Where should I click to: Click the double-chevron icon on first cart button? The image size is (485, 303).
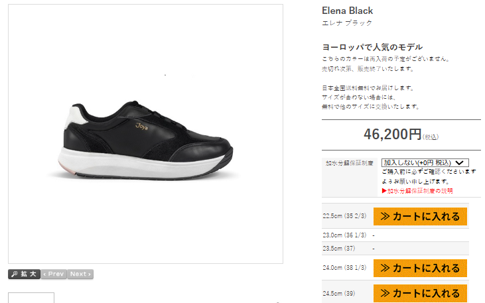(385, 216)
